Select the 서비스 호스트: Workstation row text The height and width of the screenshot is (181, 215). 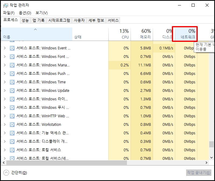pos(39,125)
